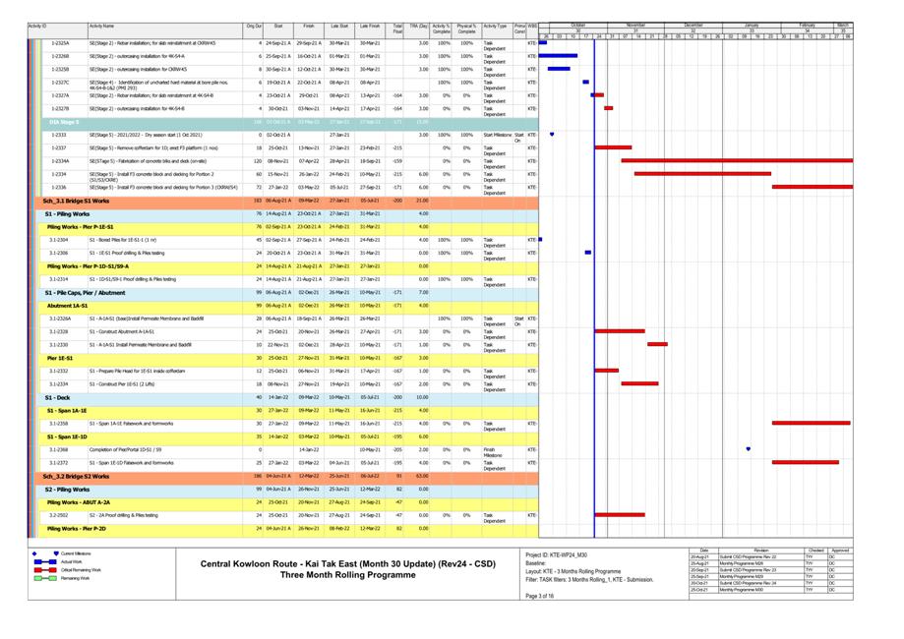Click the Critical Remaining Work red legend bar

click(x=44, y=569)
